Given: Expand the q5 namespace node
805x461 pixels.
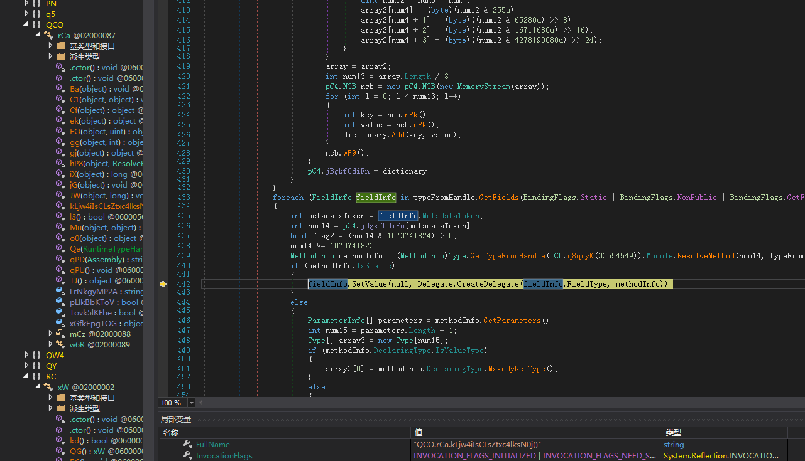Looking at the screenshot, I should pyautogui.click(x=26, y=14).
